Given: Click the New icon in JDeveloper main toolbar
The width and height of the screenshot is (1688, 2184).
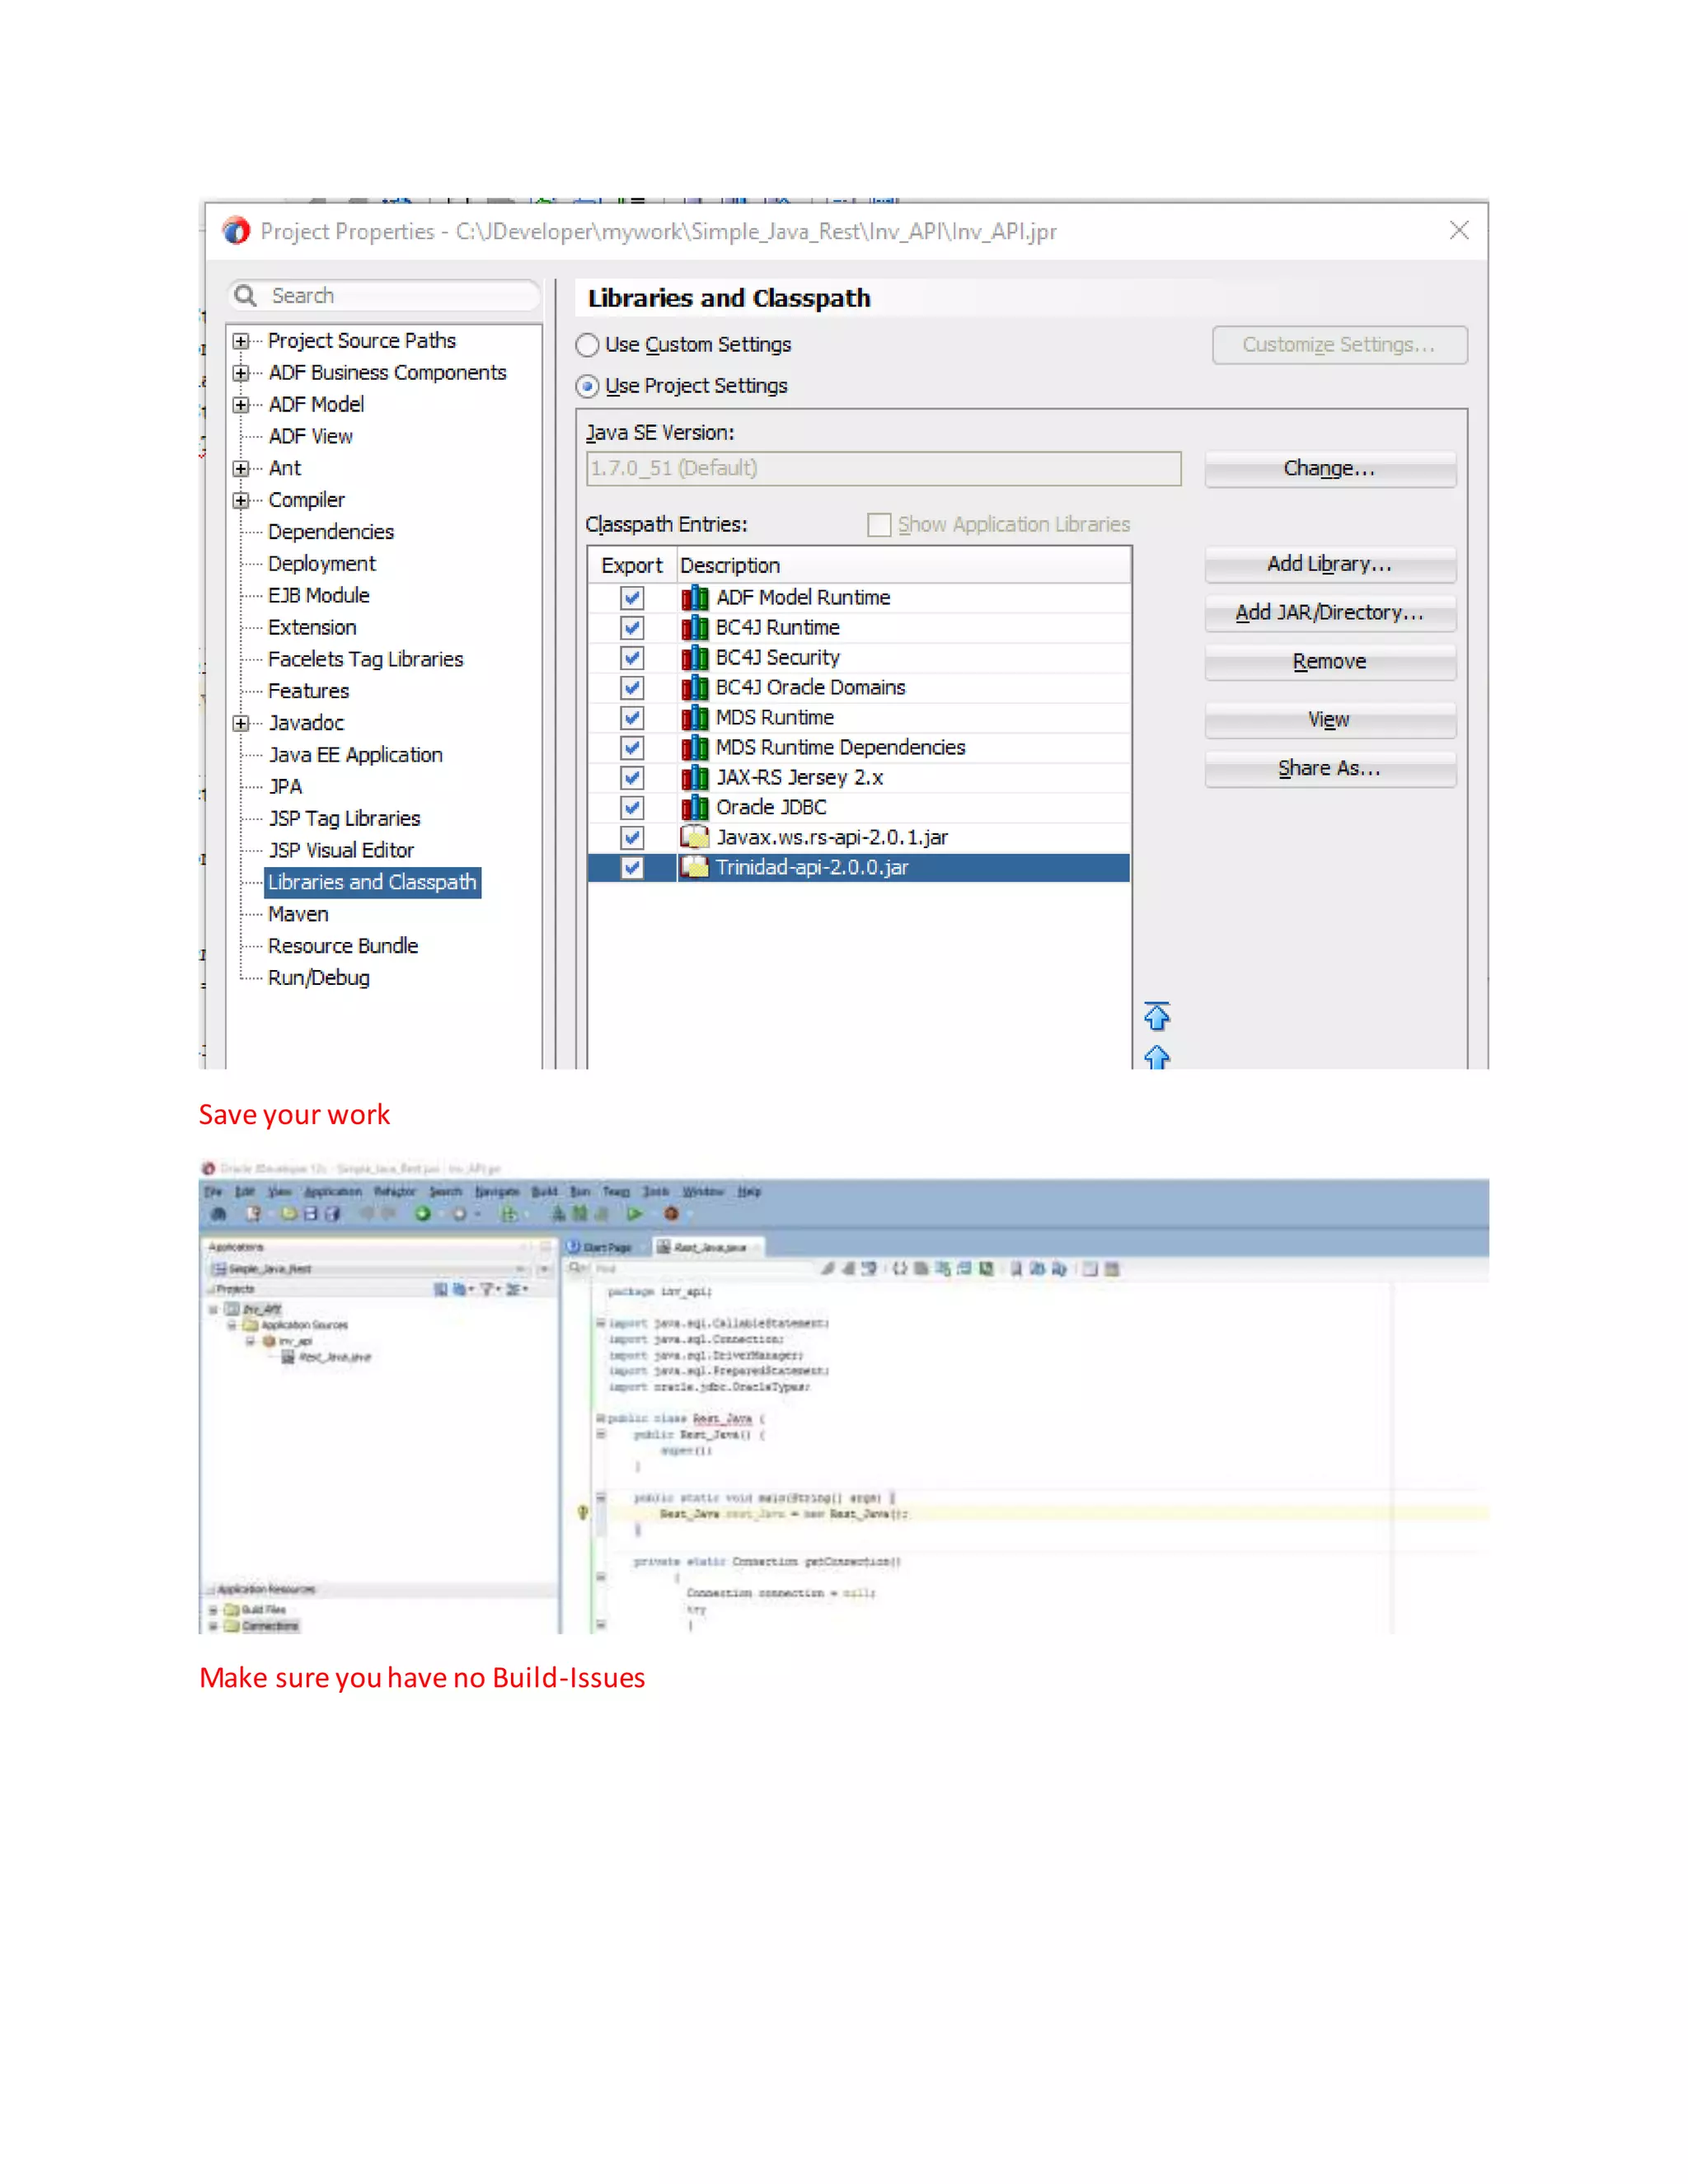Looking at the screenshot, I should pyautogui.click(x=253, y=1214).
